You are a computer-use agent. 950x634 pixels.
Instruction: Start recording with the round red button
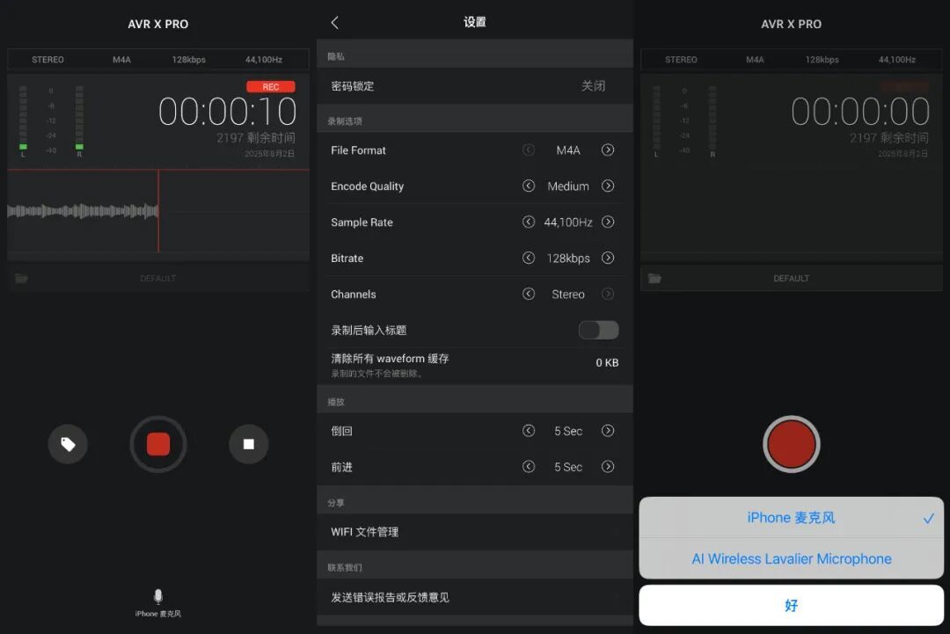tap(792, 444)
